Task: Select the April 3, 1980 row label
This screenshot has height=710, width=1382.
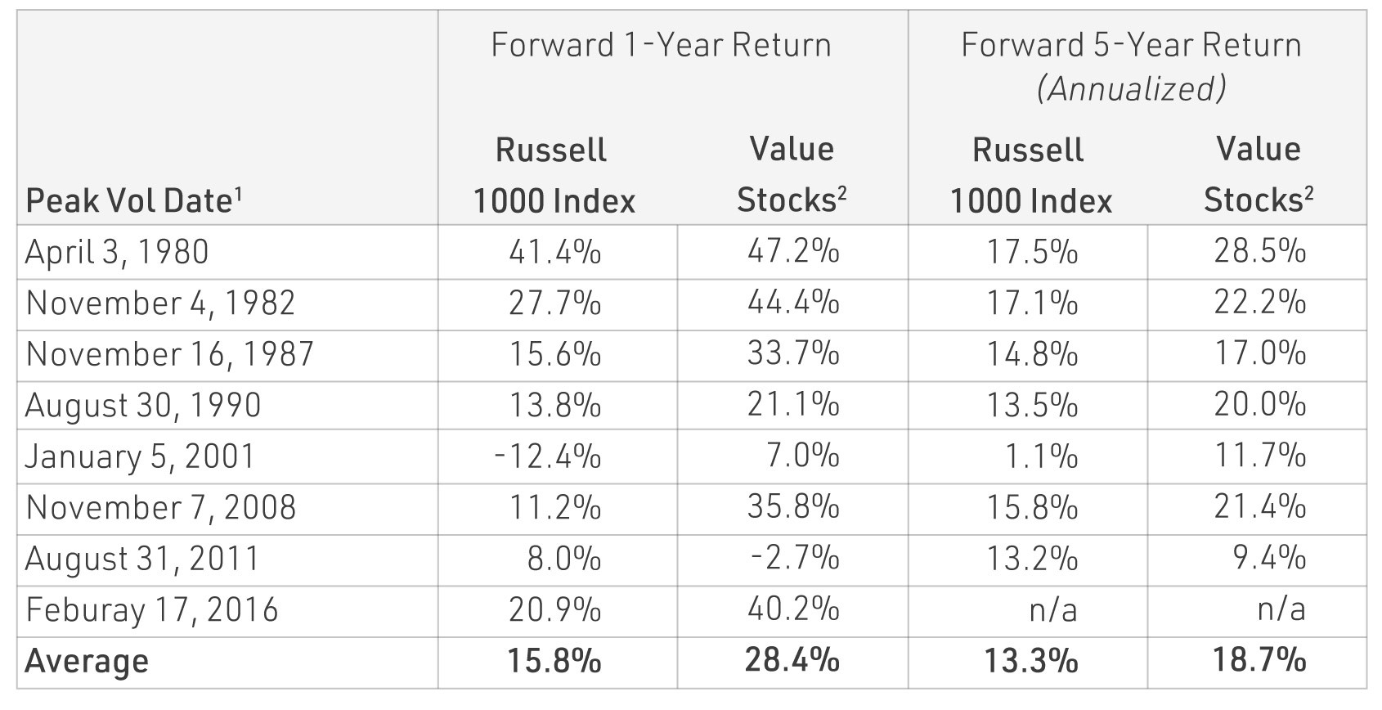Action: point(117,252)
